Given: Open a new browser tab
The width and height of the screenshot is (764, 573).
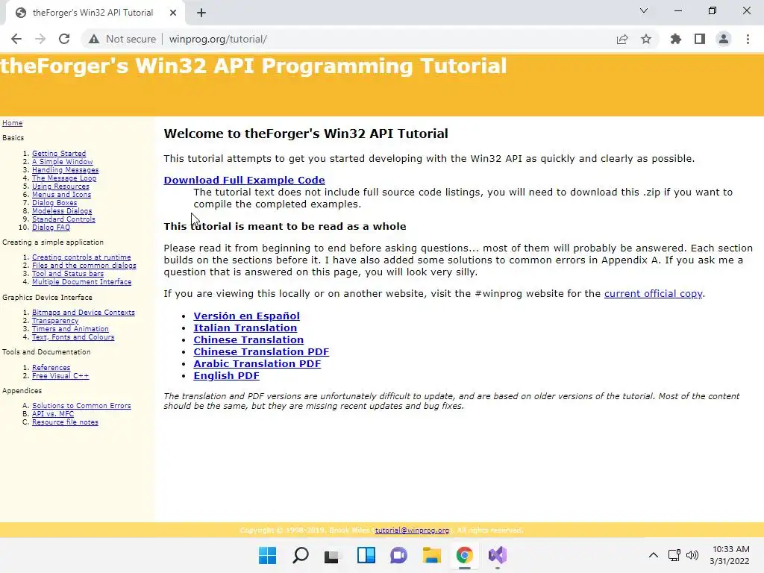Looking at the screenshot, I should (x=201, y=13).
